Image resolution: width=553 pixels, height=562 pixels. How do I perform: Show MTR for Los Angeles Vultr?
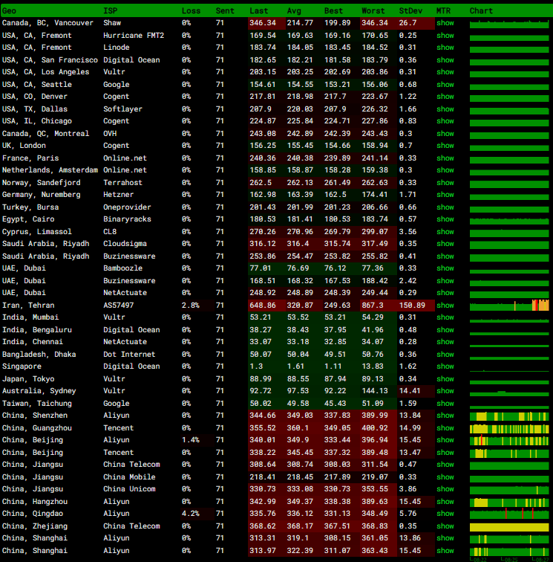point(445,72)
